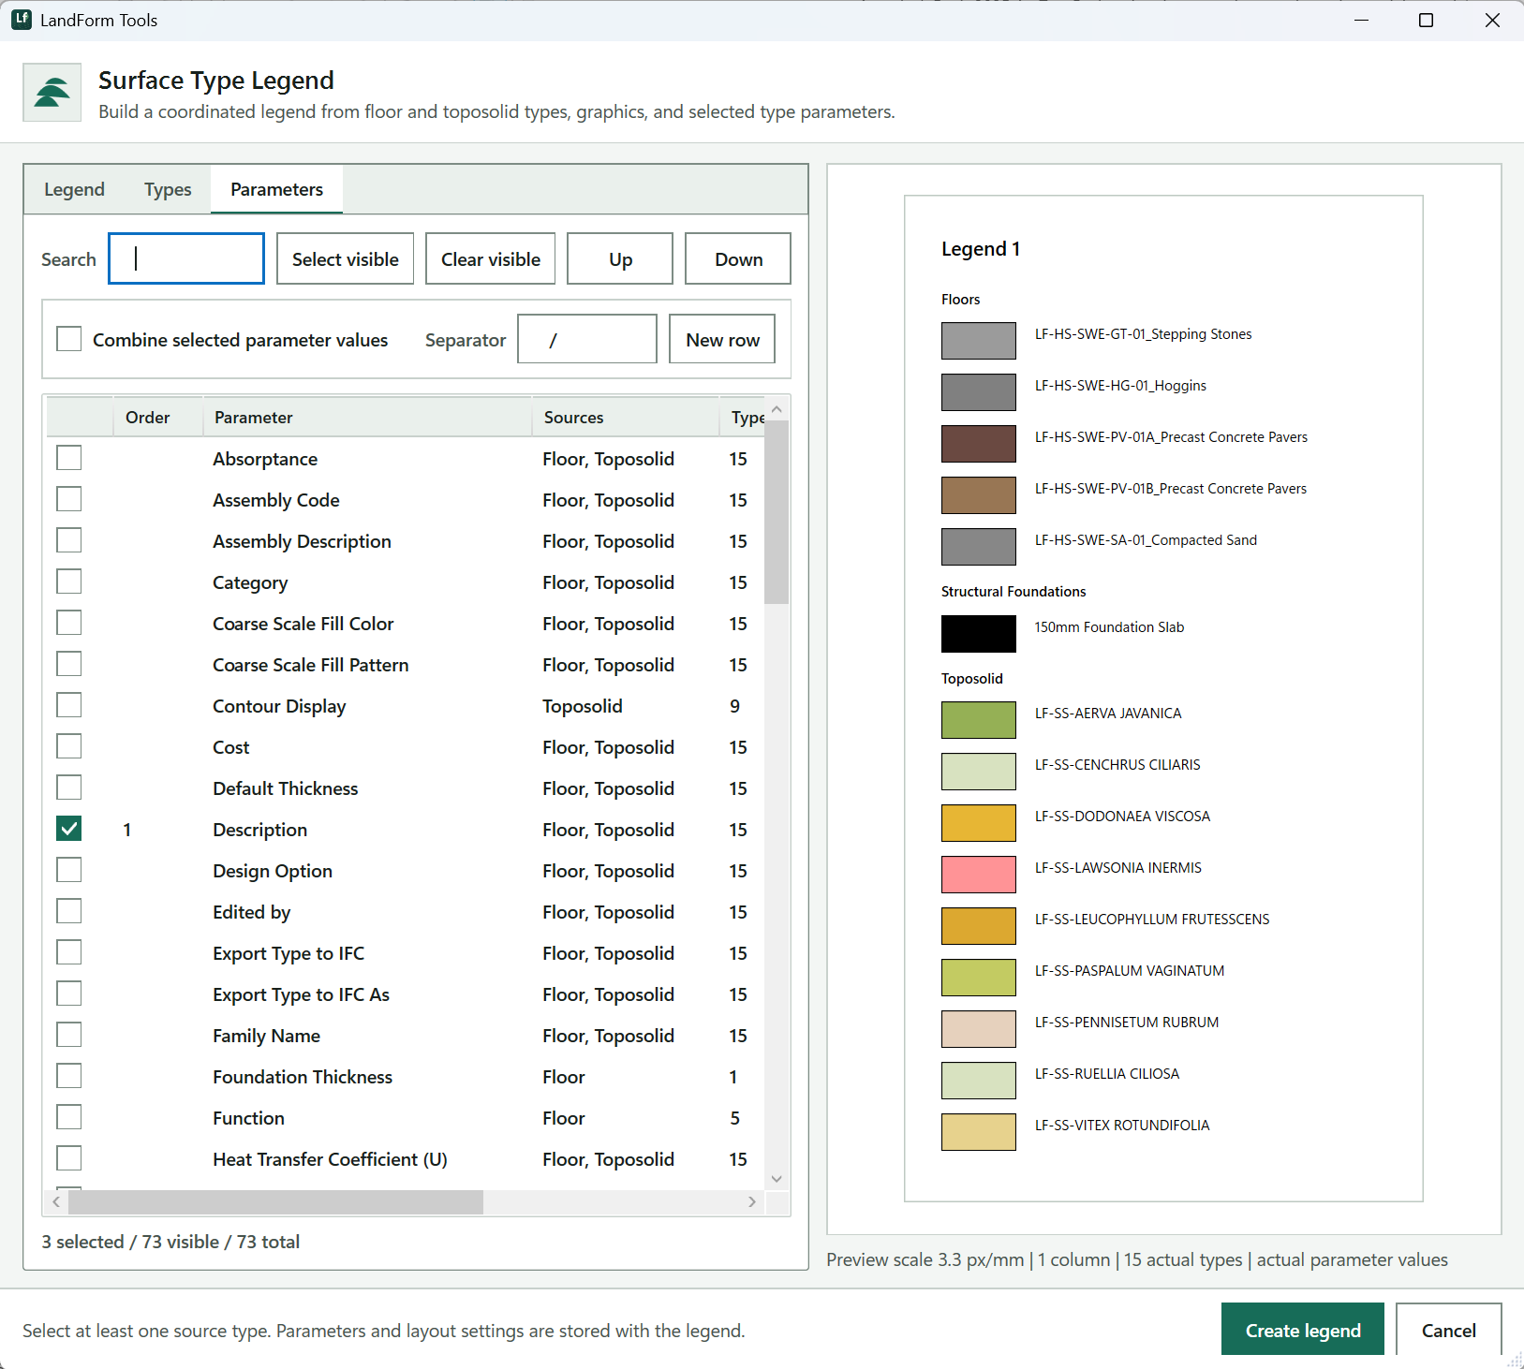Click the gray Stepping Stones color swatch
The image size is (1524, 1369).
[x=978, y=341]
